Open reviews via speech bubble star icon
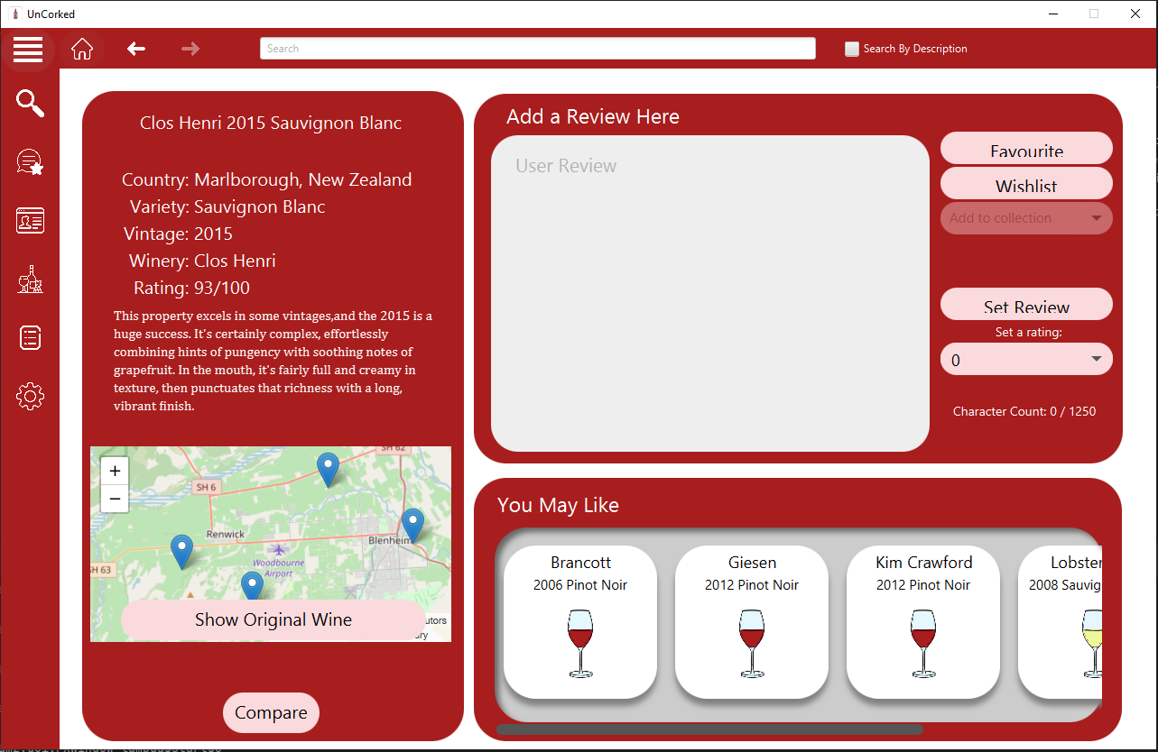The width and height of the screenshot is (1158, 752). tap(30, 162)
